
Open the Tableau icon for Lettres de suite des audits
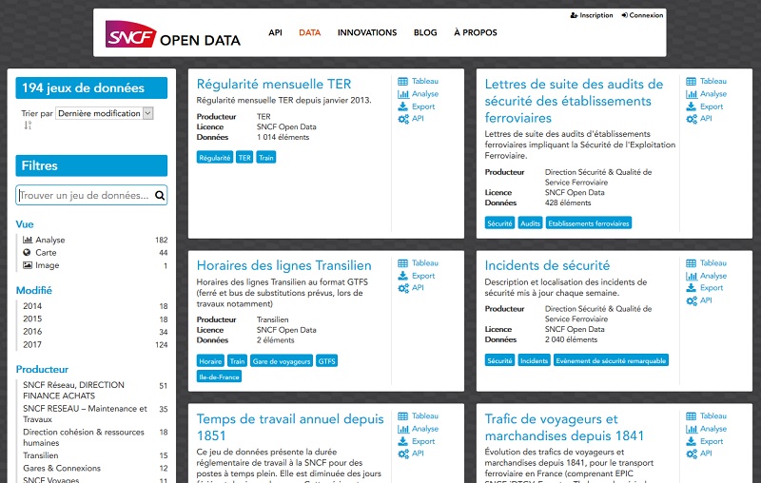692,82
